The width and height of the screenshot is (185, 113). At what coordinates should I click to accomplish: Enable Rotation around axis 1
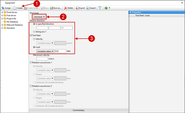click(x=31, y=63)
